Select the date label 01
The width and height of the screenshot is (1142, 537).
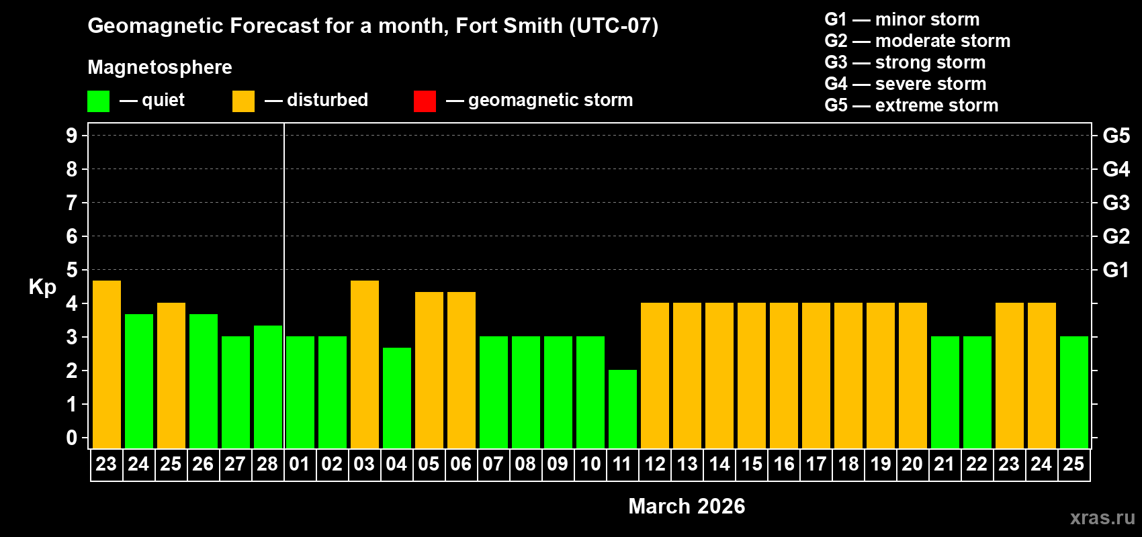(300, 465)
